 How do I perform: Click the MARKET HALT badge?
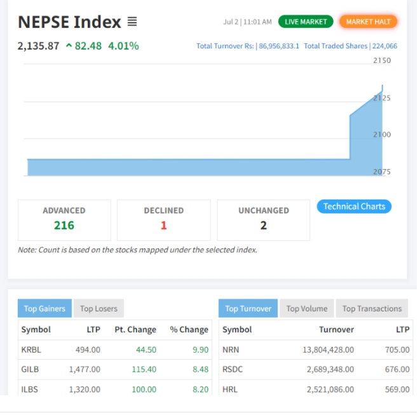click(x=369, y=22)
